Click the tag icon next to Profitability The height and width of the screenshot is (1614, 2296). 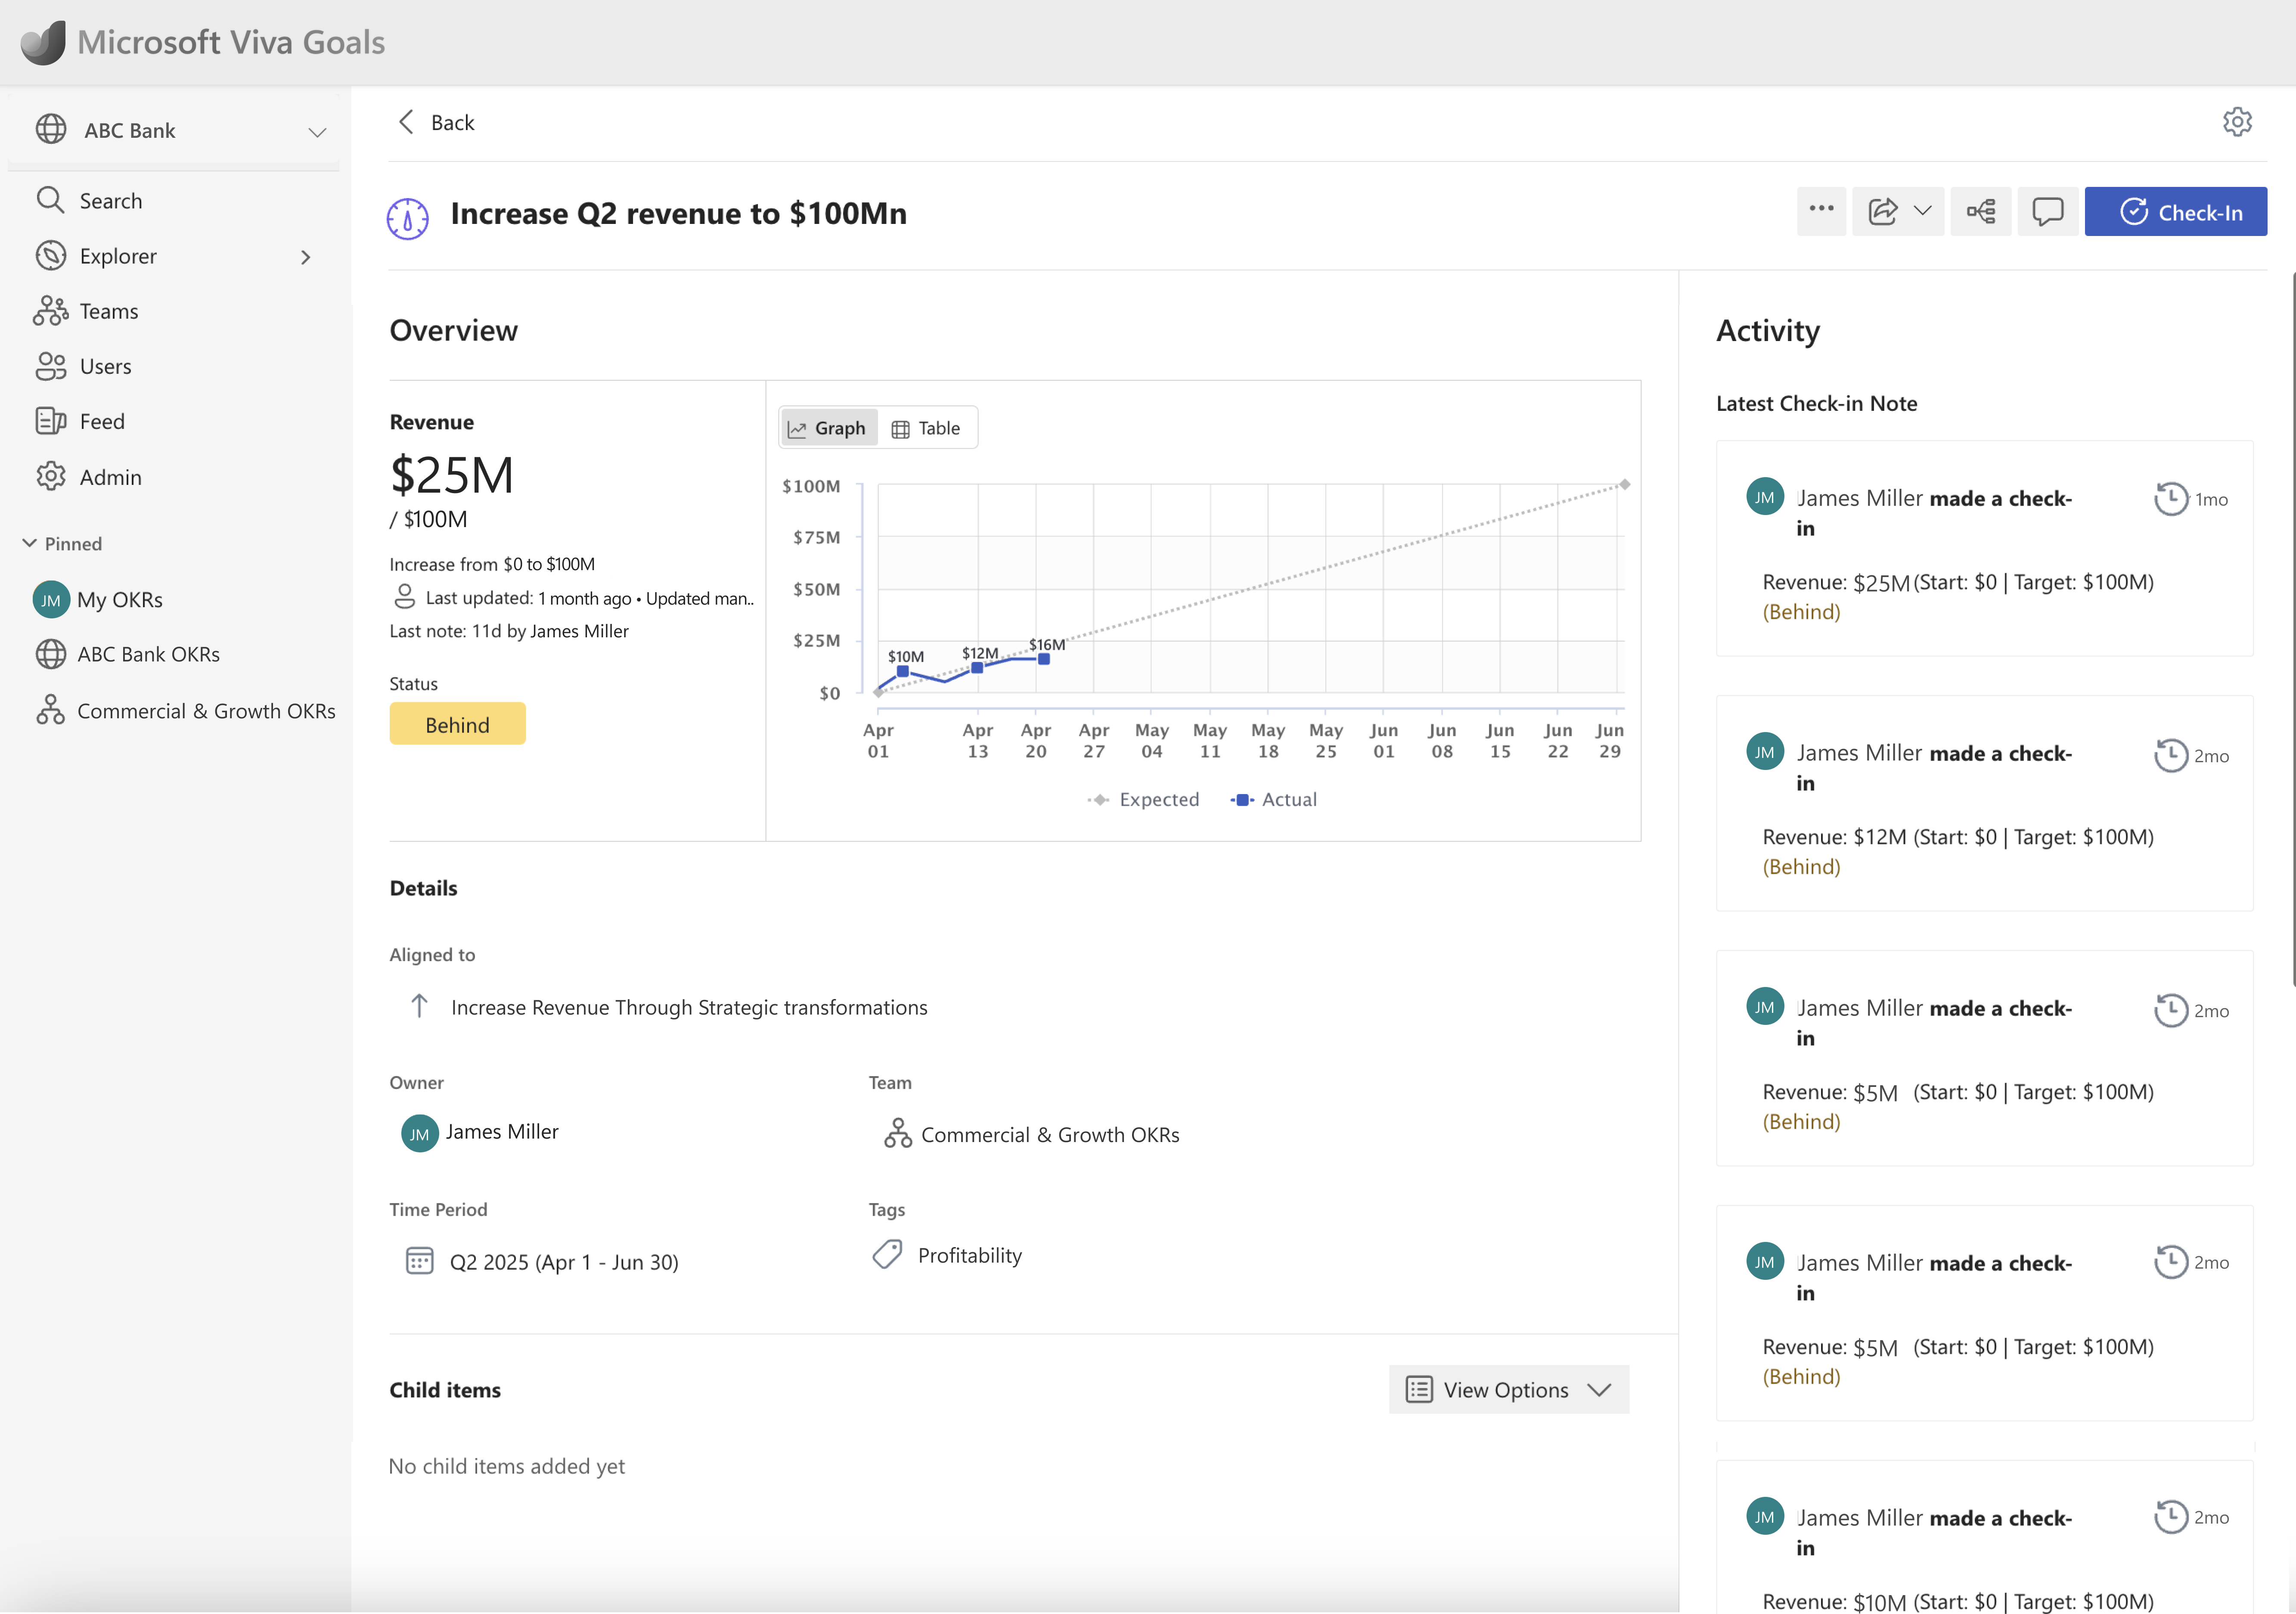[x=887, y=1255]
